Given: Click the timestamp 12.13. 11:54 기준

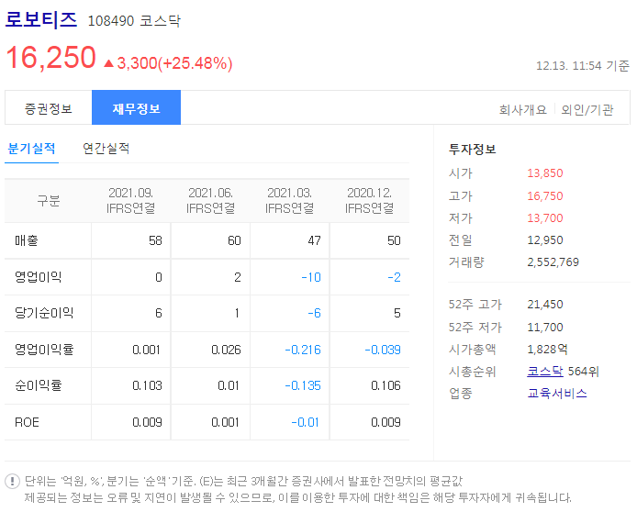Looking at the screenshot, I should (583, 65).
